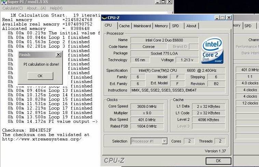259x167 pixels.
Task: Click the L1 Data cache value 2 x 32 KBytes
Action: tap(208, 106)
